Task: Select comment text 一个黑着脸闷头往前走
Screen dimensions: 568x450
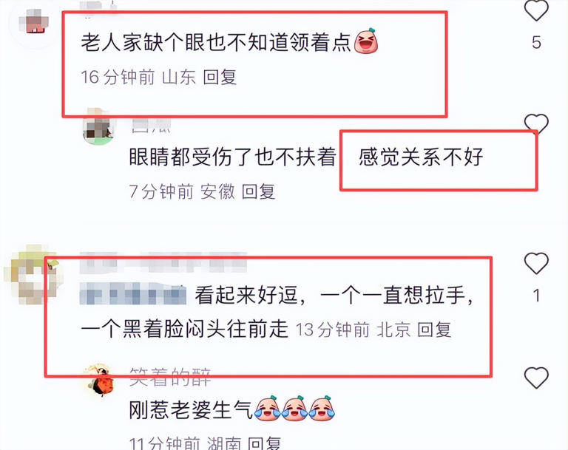Action: pyautogui.click(x=185, y=329)
